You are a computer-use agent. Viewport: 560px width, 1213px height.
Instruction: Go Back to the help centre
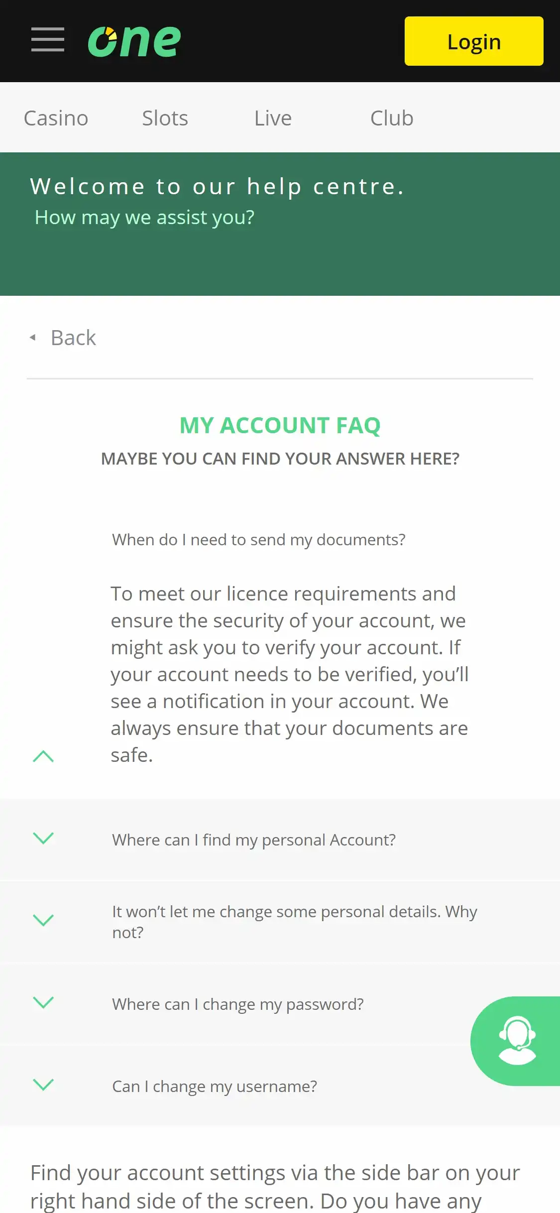pyautogui.click(x=73, y=338)
